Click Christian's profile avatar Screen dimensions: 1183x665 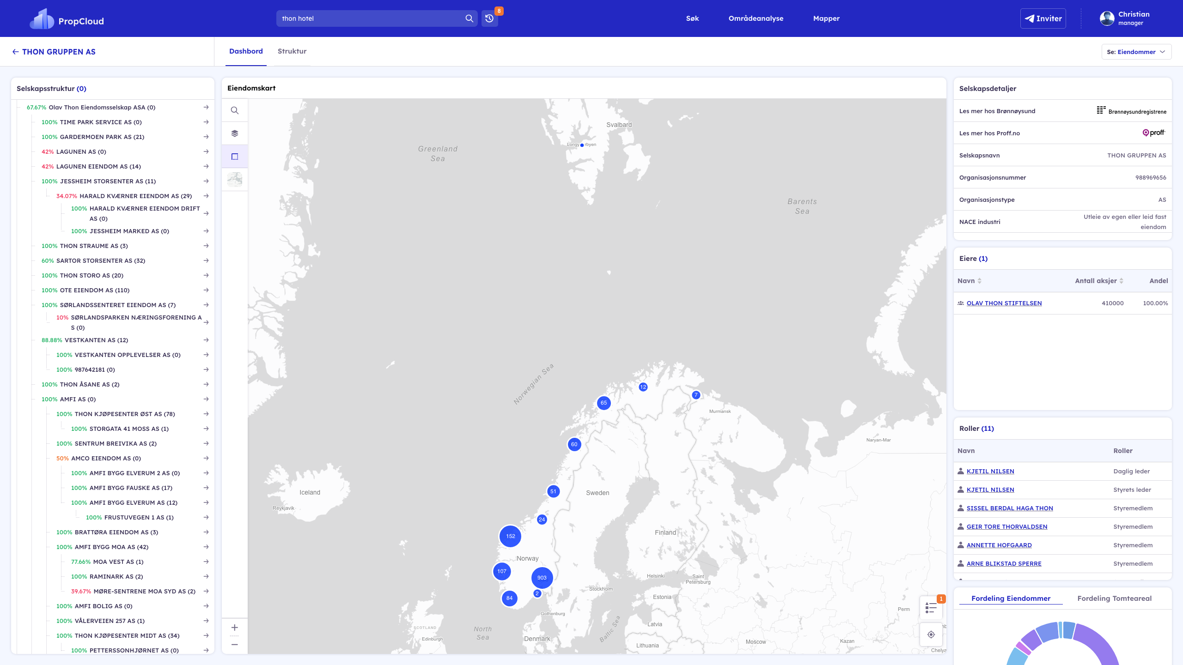click(1107, 18)
